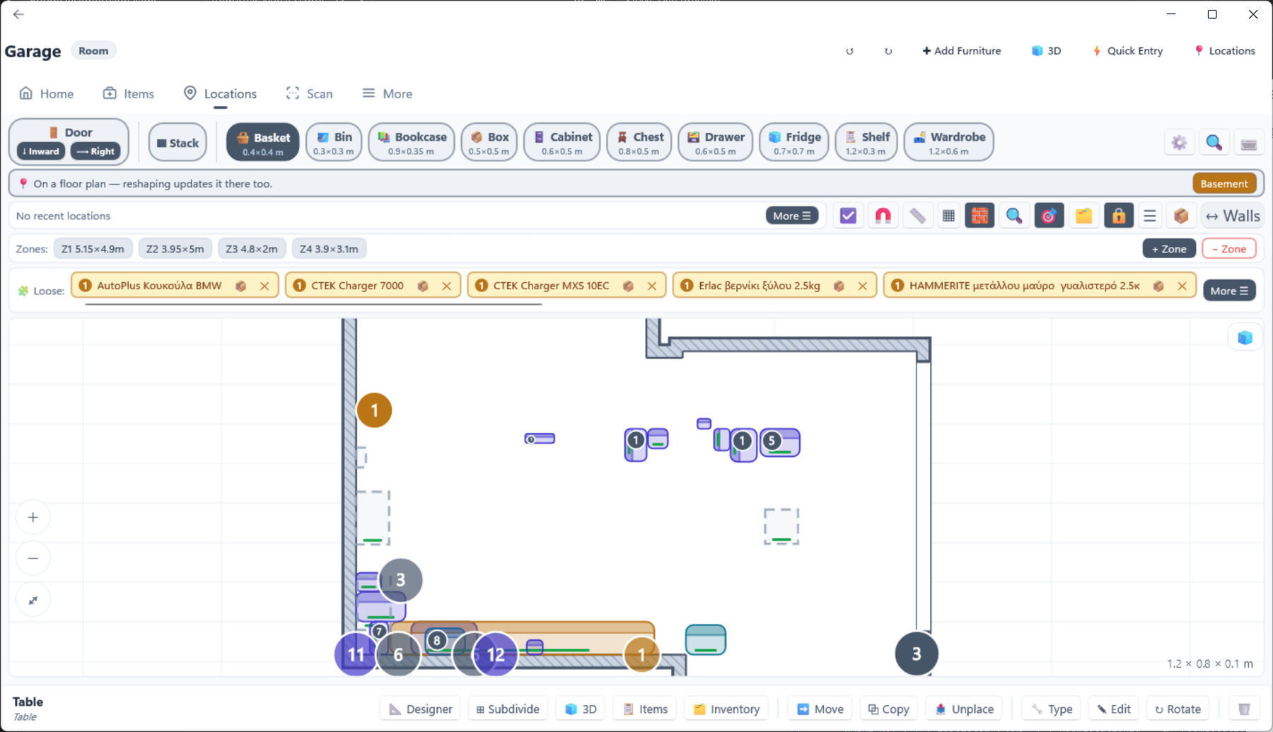Open the yellow folder icon

[x=1083, y=216]
